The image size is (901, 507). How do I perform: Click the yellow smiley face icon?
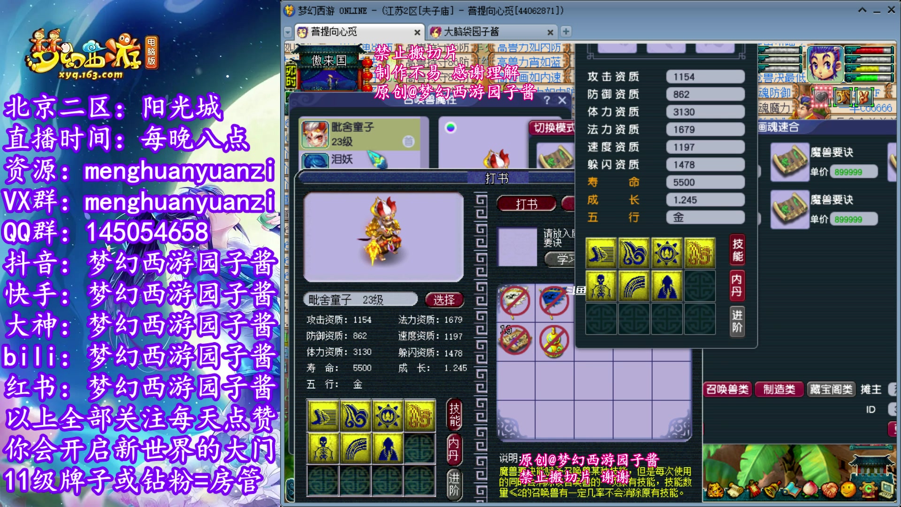(848, 491)
